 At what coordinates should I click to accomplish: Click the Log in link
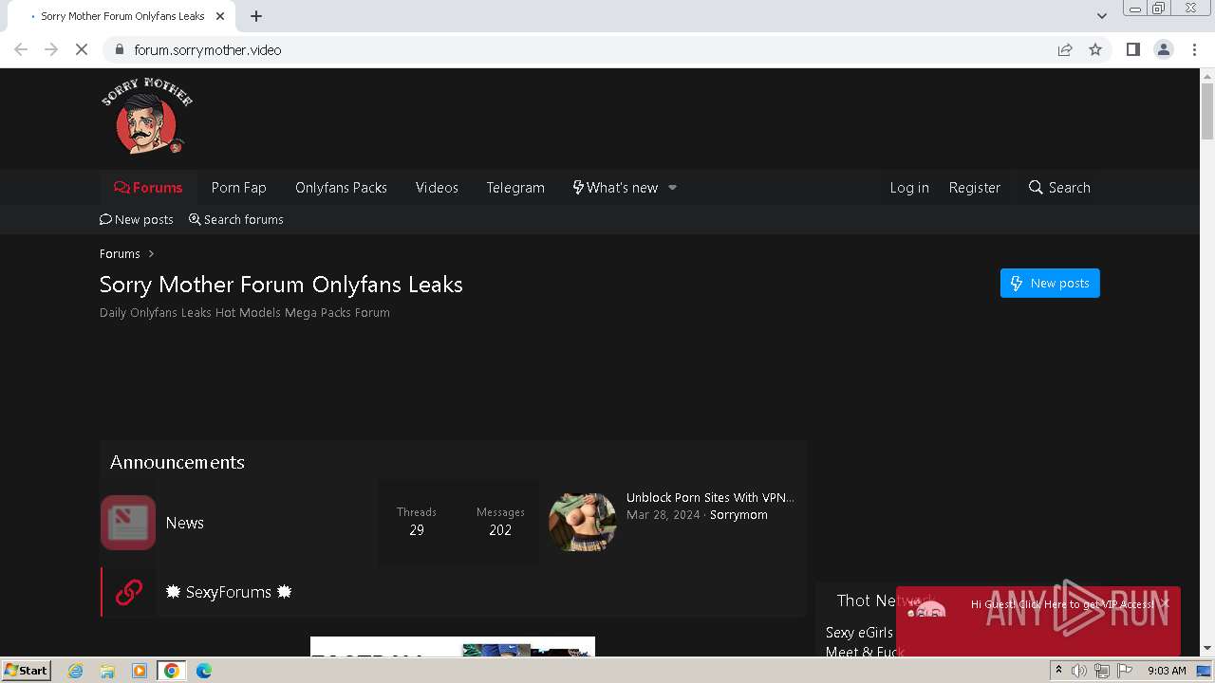pos(909,188)
